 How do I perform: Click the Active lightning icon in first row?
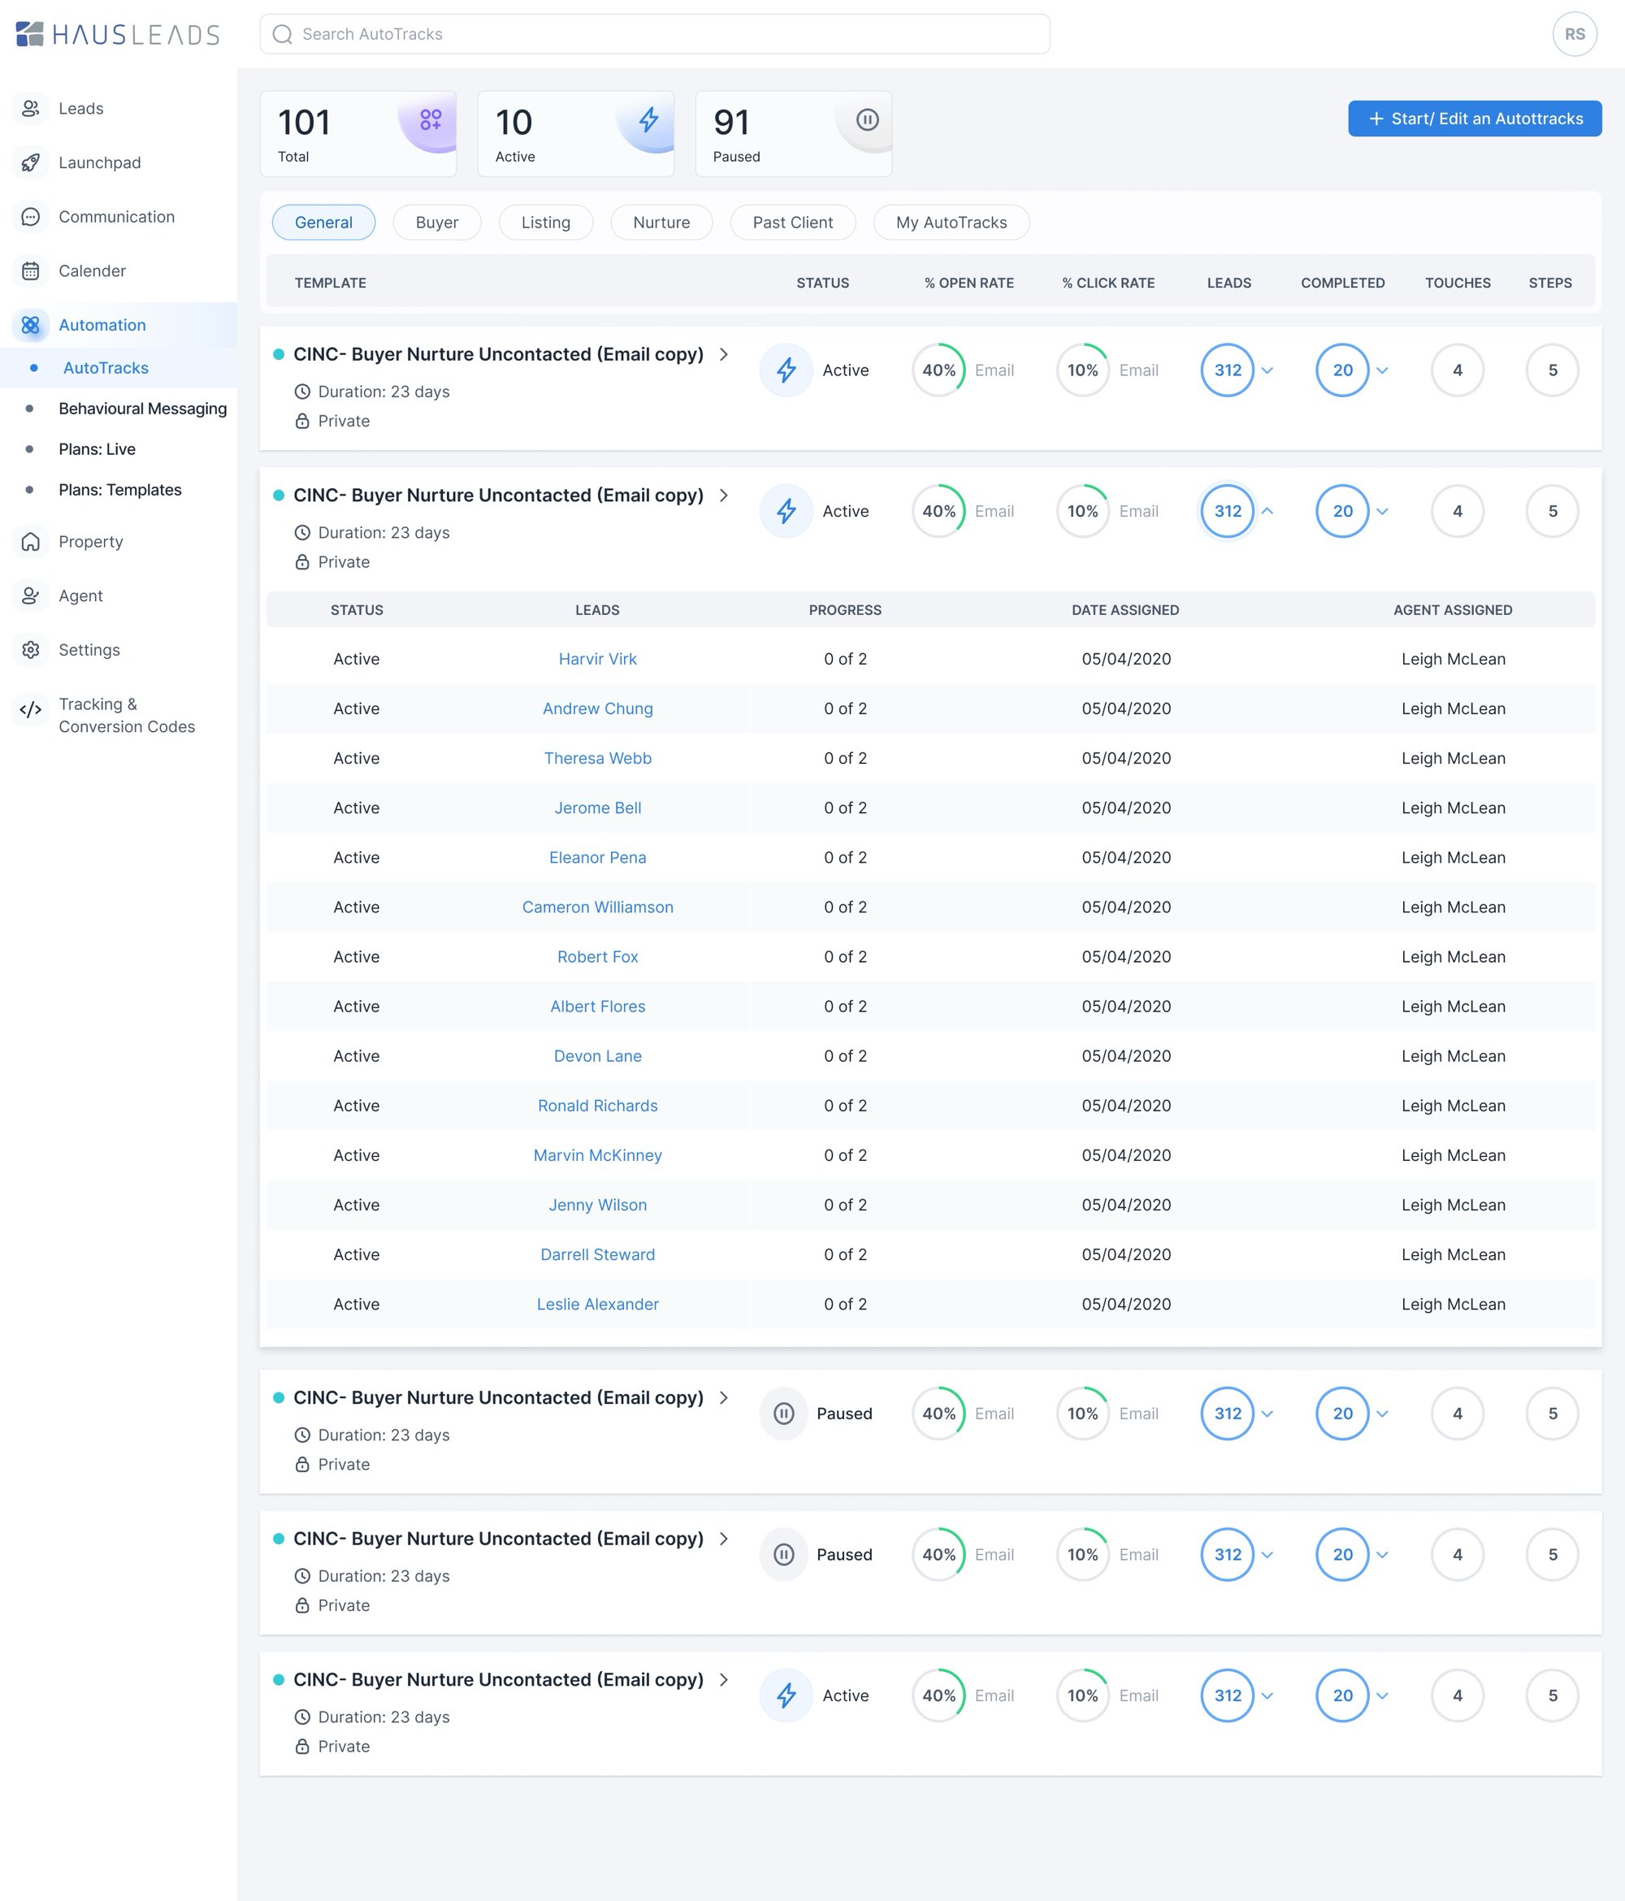786,370
